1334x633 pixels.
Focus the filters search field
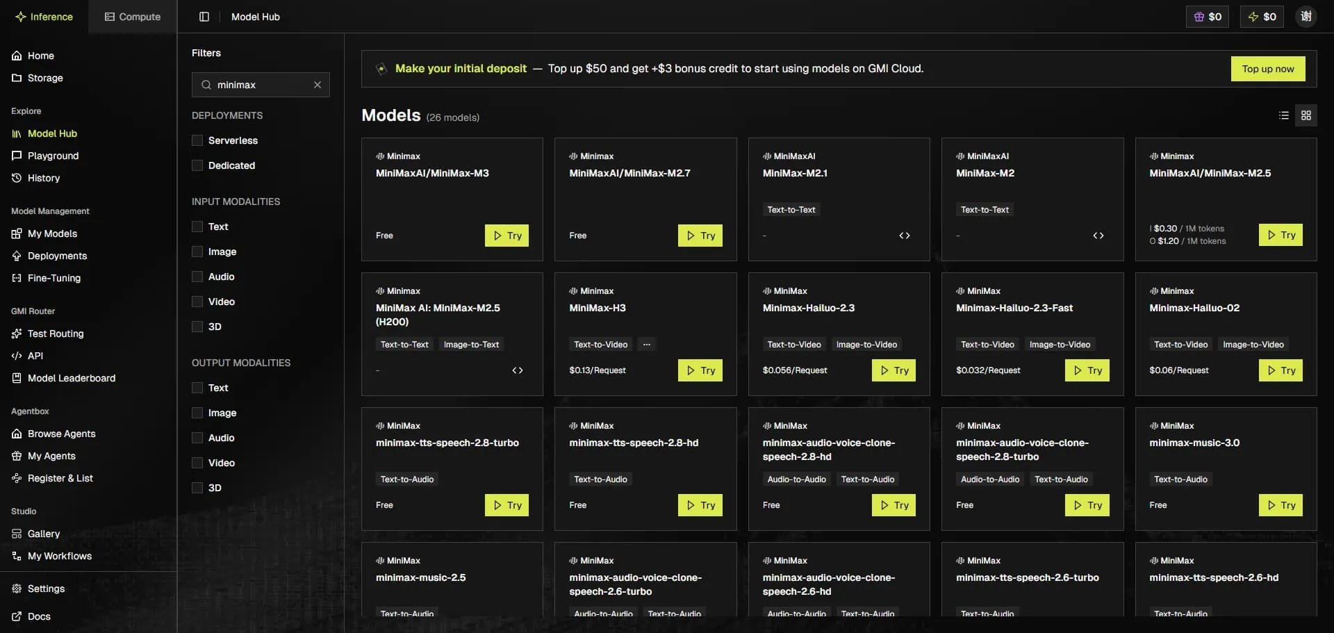point(261,85)
